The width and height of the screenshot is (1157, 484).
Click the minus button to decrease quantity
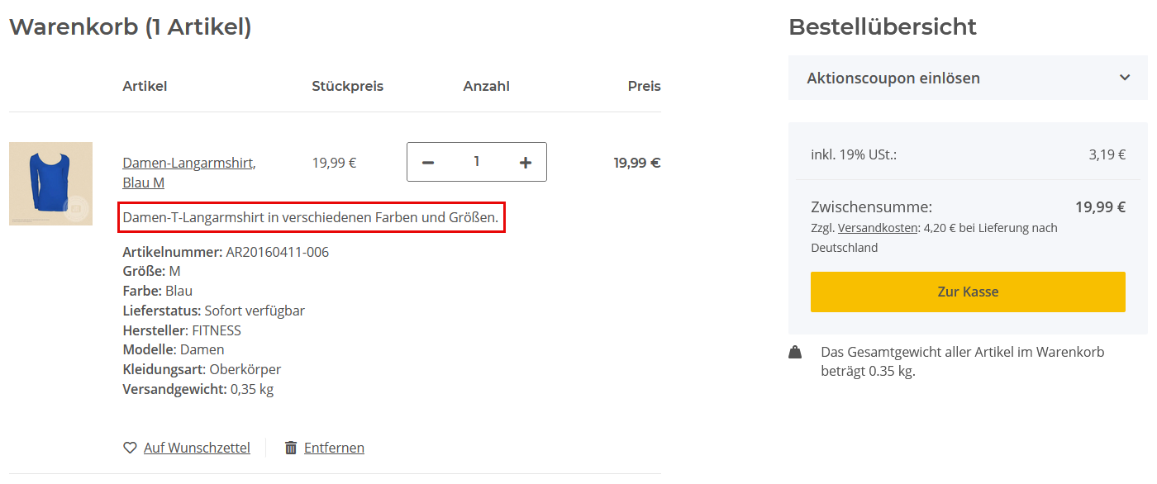pyautogui.click(x=428, y=163)
